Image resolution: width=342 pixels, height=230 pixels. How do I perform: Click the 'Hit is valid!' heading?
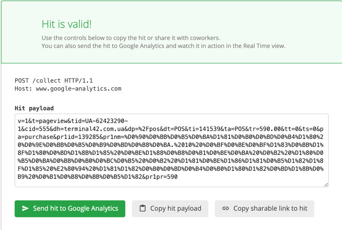(x=67, y=24)
